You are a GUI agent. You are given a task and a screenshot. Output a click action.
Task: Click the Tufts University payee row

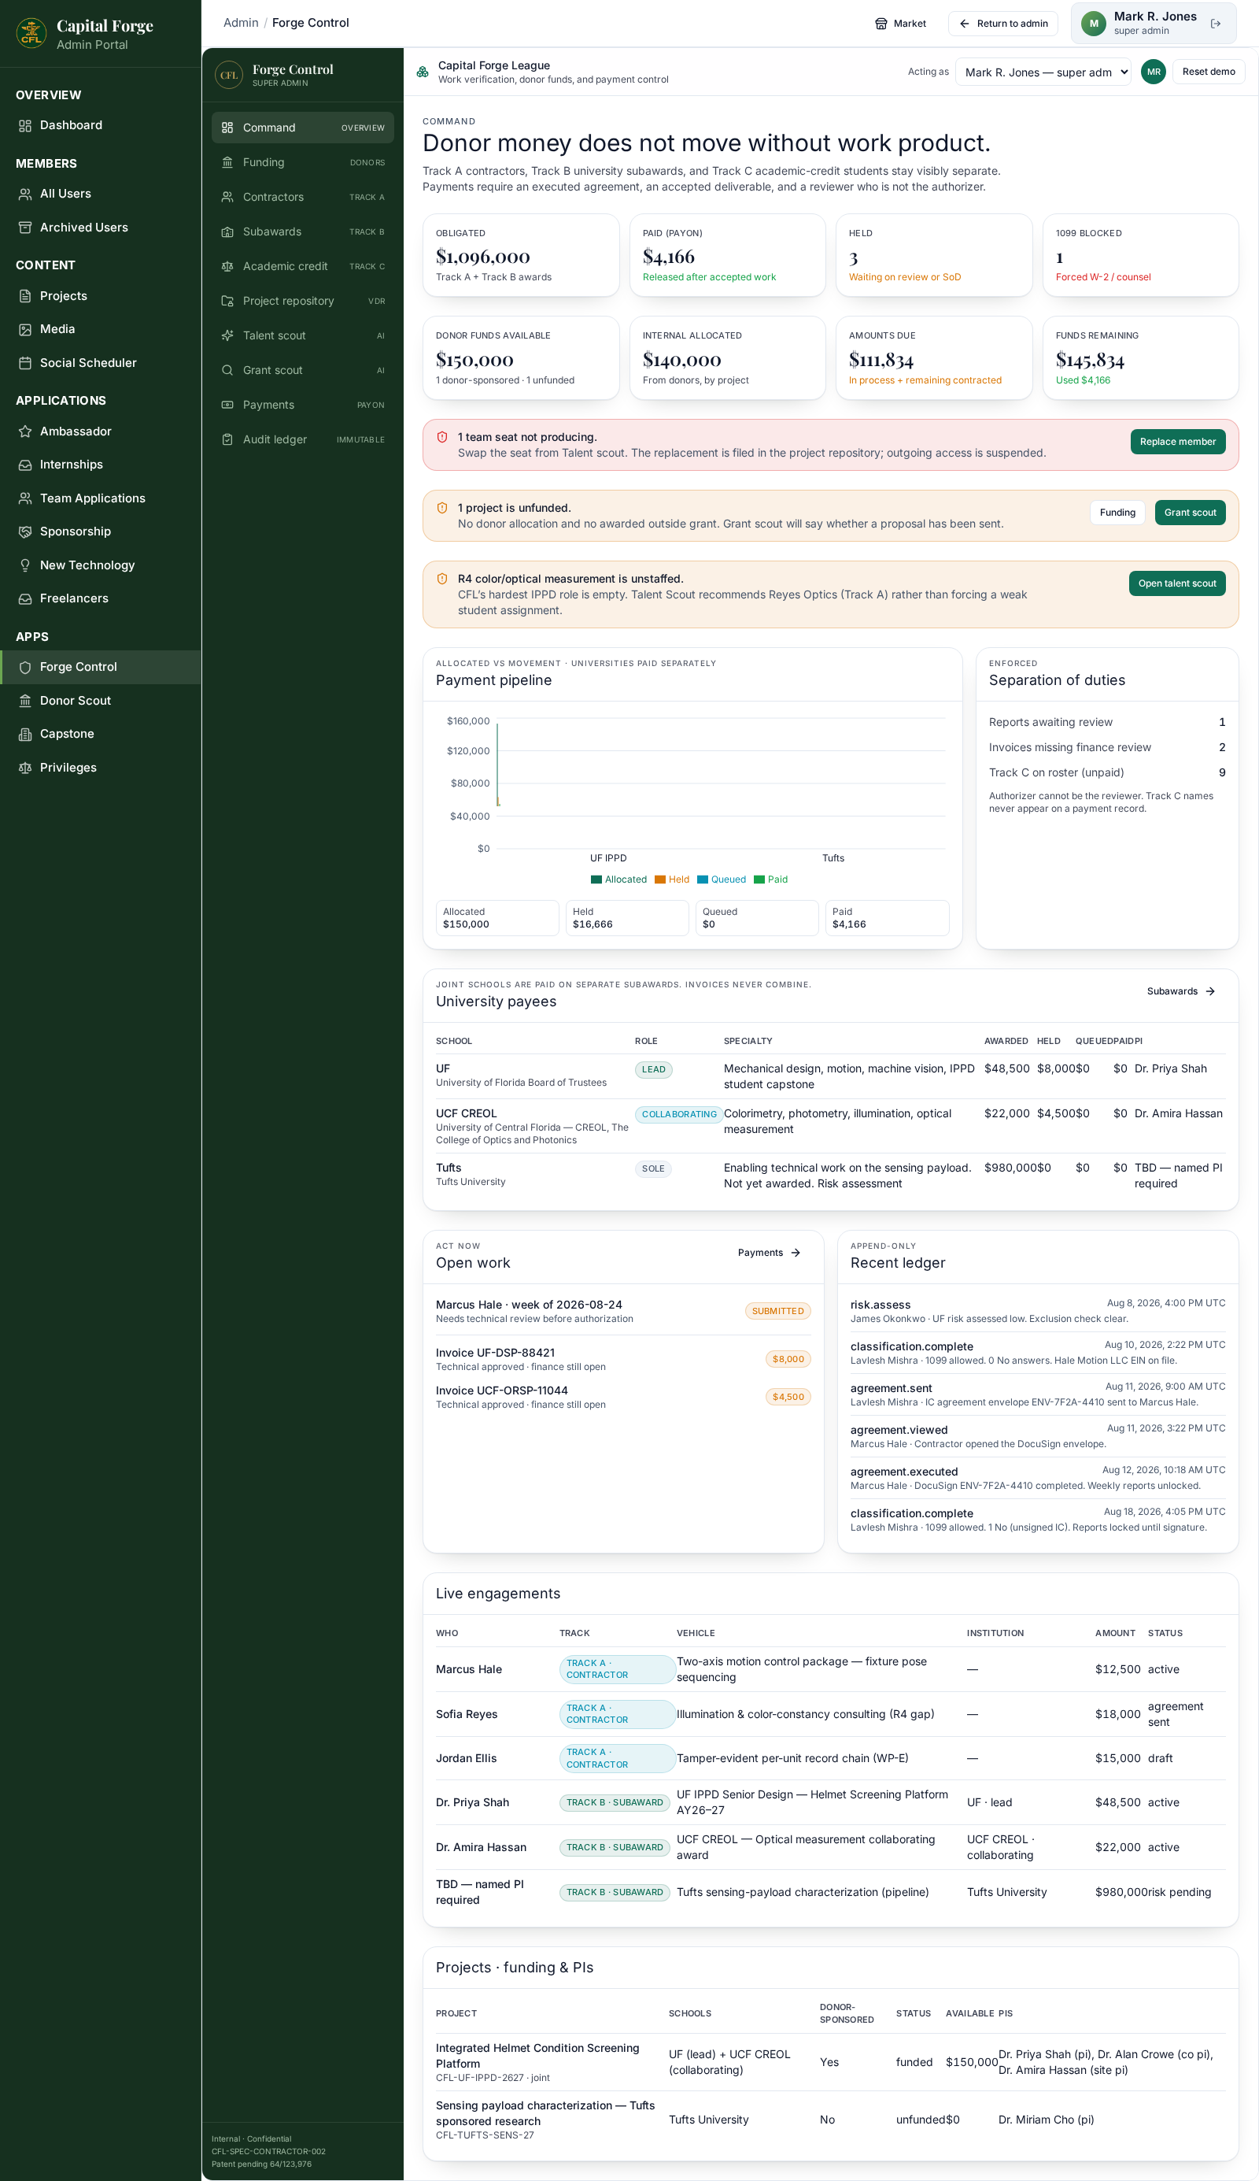click(x=830, y=1176)
